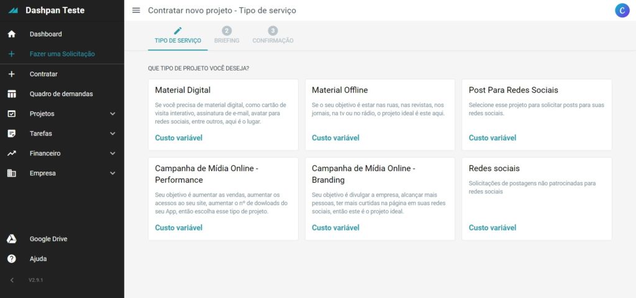Click Custo variável under Material Offline
636x298 pixels.
(335, 138)
